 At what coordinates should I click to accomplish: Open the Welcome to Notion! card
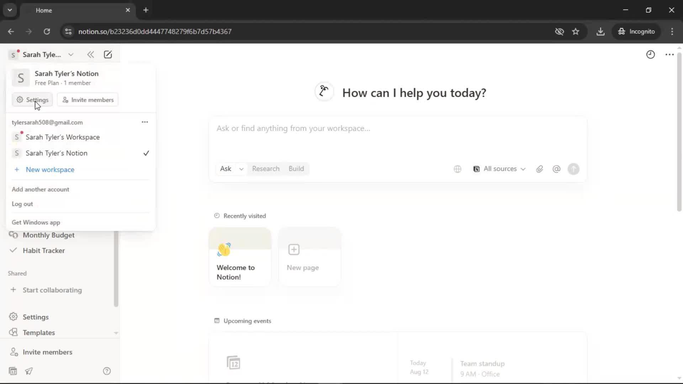click(240, 257)
